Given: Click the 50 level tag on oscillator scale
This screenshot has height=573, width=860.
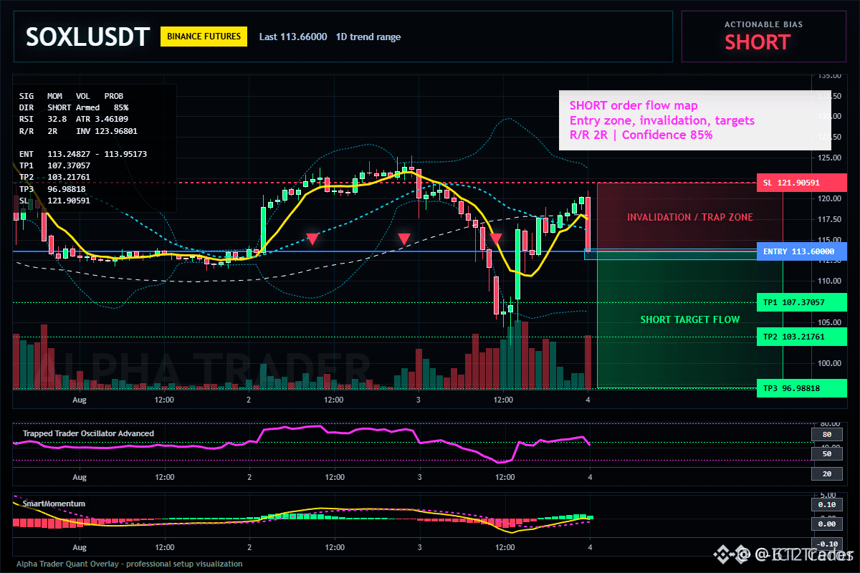Looking at the screenshot, I should pos(826,454).
